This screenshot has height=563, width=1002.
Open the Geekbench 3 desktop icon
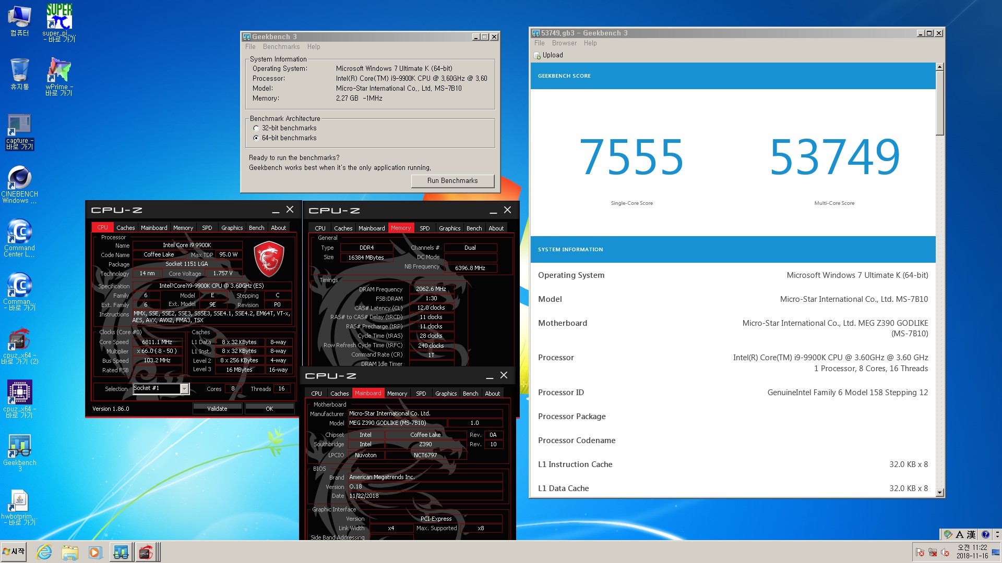point(19,453)
